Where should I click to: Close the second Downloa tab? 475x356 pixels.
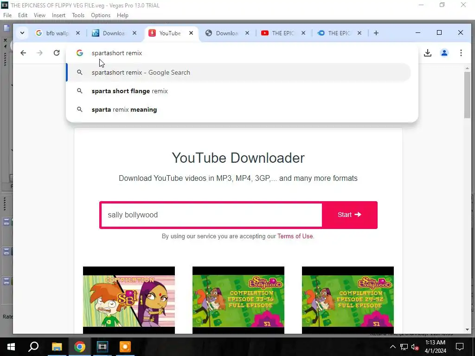tap(135, 33)
